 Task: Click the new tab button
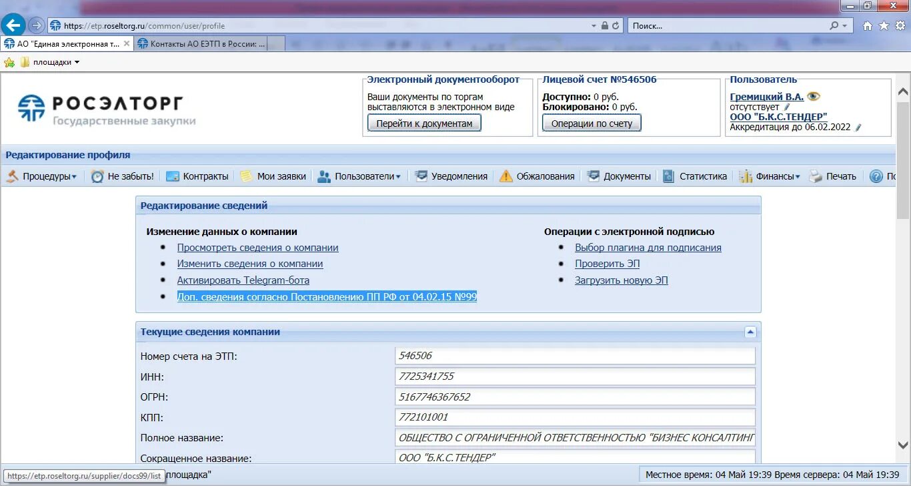[x=276, y=44]
